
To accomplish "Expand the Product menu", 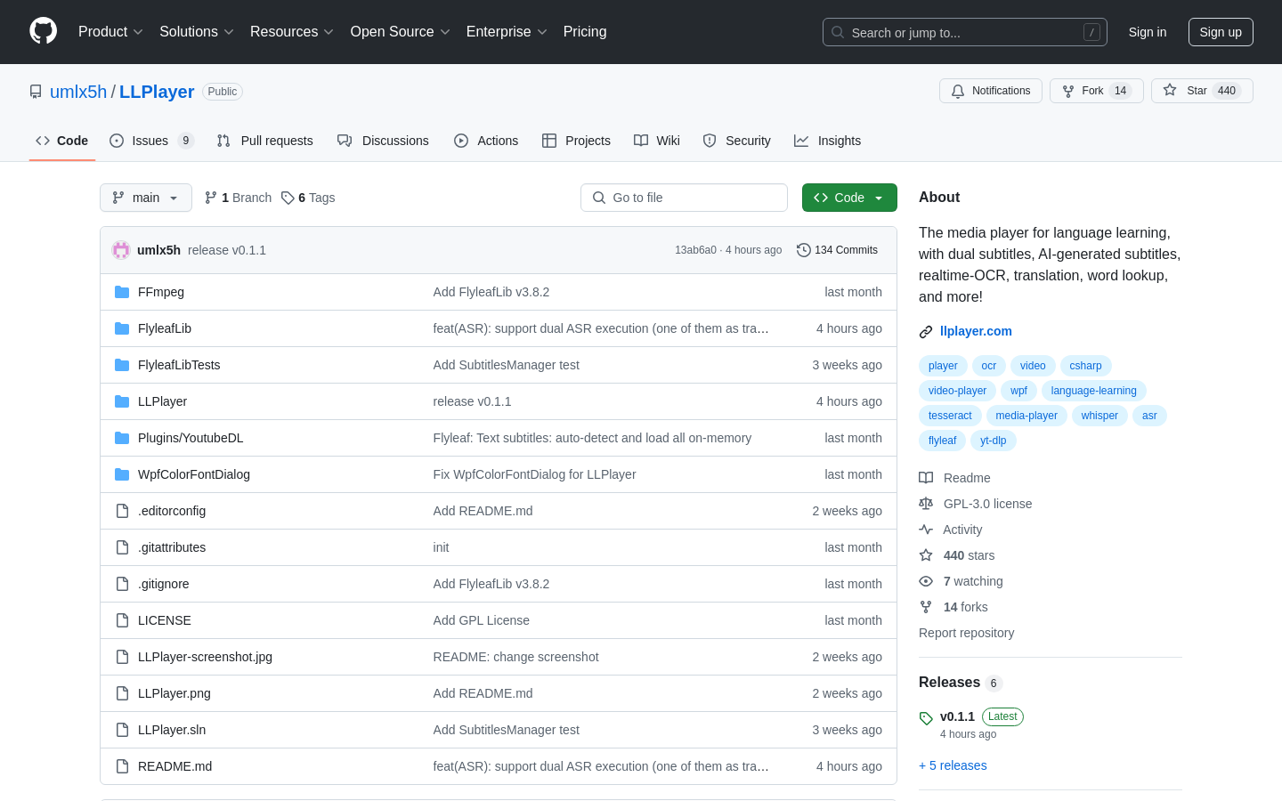I will click(x=110, y=32).
